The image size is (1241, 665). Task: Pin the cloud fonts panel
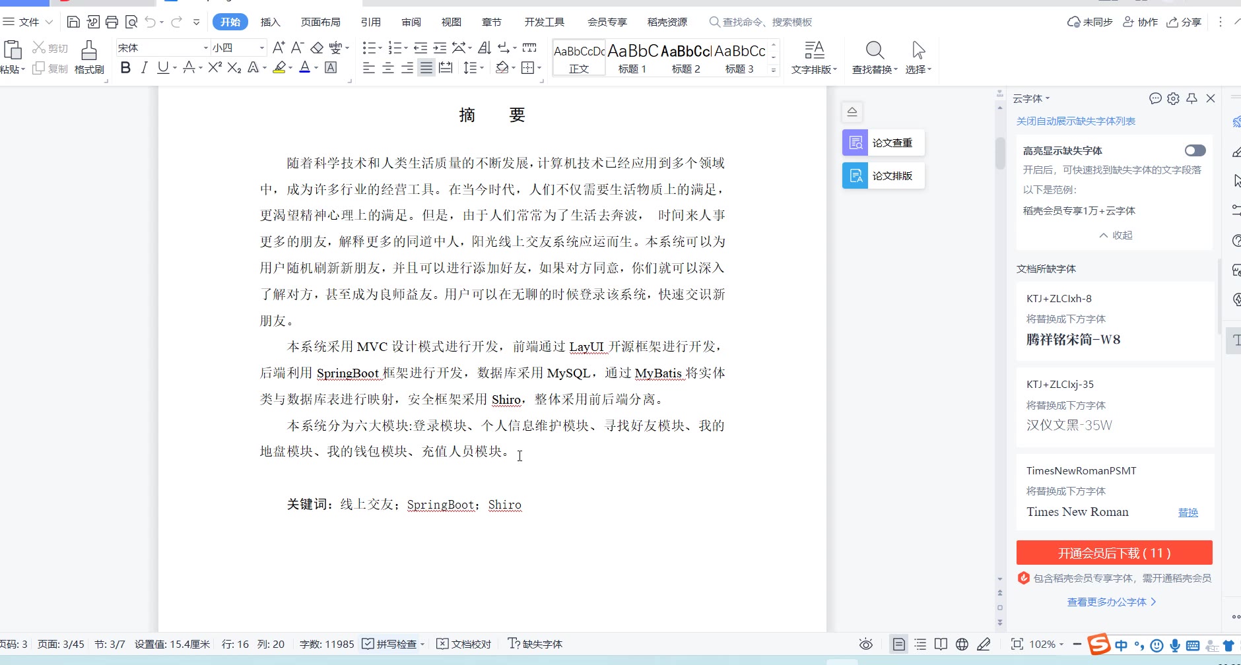[1191, 98]
